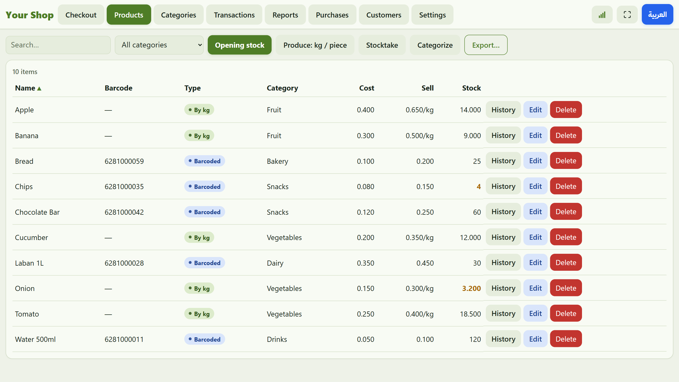This screenshot has height=382, width=679.
Task: Switch language to Arabic
Action: click(657, 15)
